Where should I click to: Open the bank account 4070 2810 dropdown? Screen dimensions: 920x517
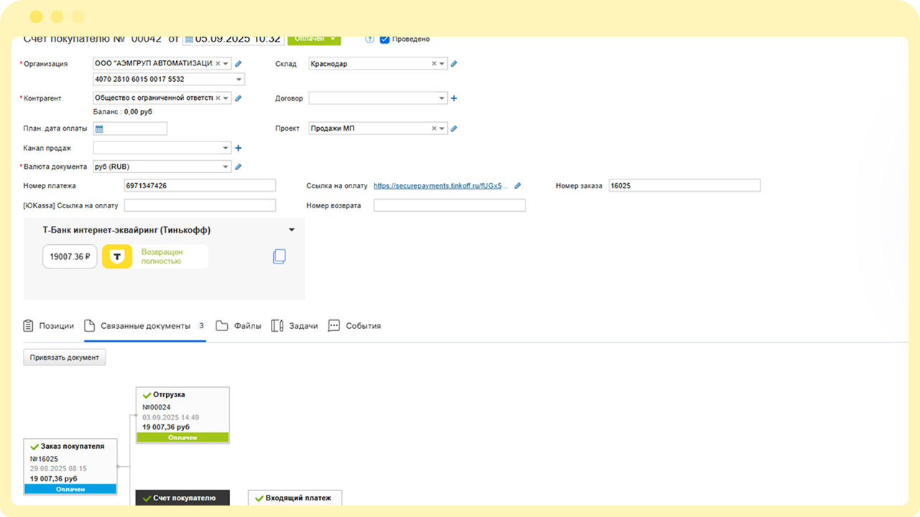[239, 79]
